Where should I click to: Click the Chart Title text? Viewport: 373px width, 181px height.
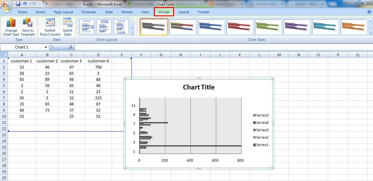[199, 87]
